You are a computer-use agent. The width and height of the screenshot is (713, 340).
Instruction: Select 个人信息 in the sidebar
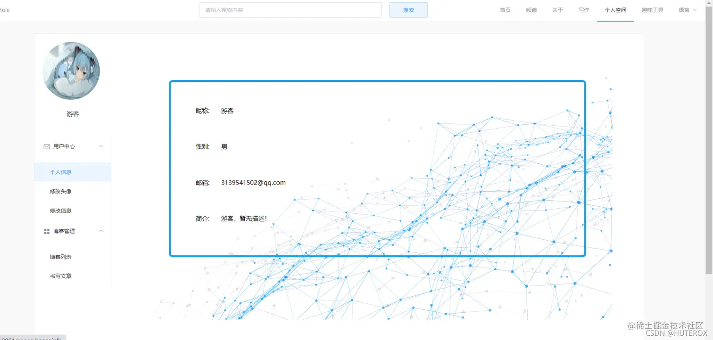[x=60, y=172]
